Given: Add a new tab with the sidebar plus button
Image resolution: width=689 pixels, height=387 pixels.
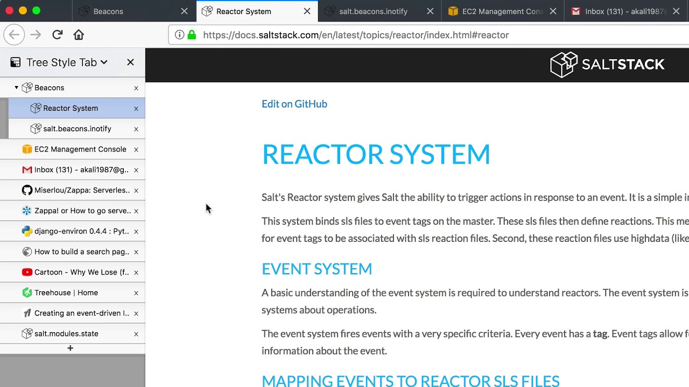Looking at the screenshot, I should 70,348.
